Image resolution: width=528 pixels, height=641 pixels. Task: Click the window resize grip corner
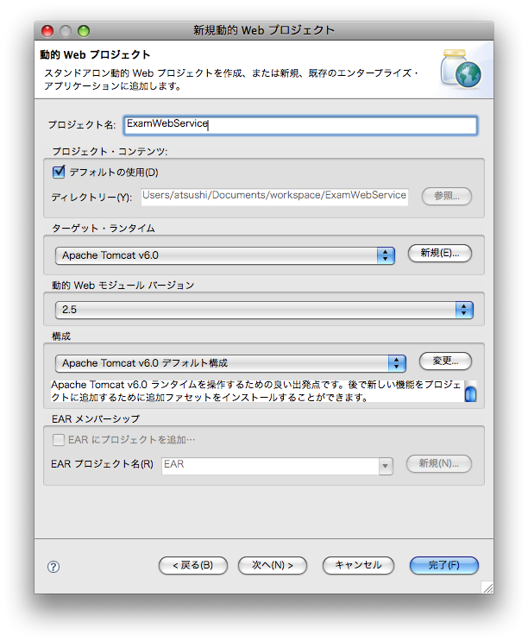click(x=487, y=587)
